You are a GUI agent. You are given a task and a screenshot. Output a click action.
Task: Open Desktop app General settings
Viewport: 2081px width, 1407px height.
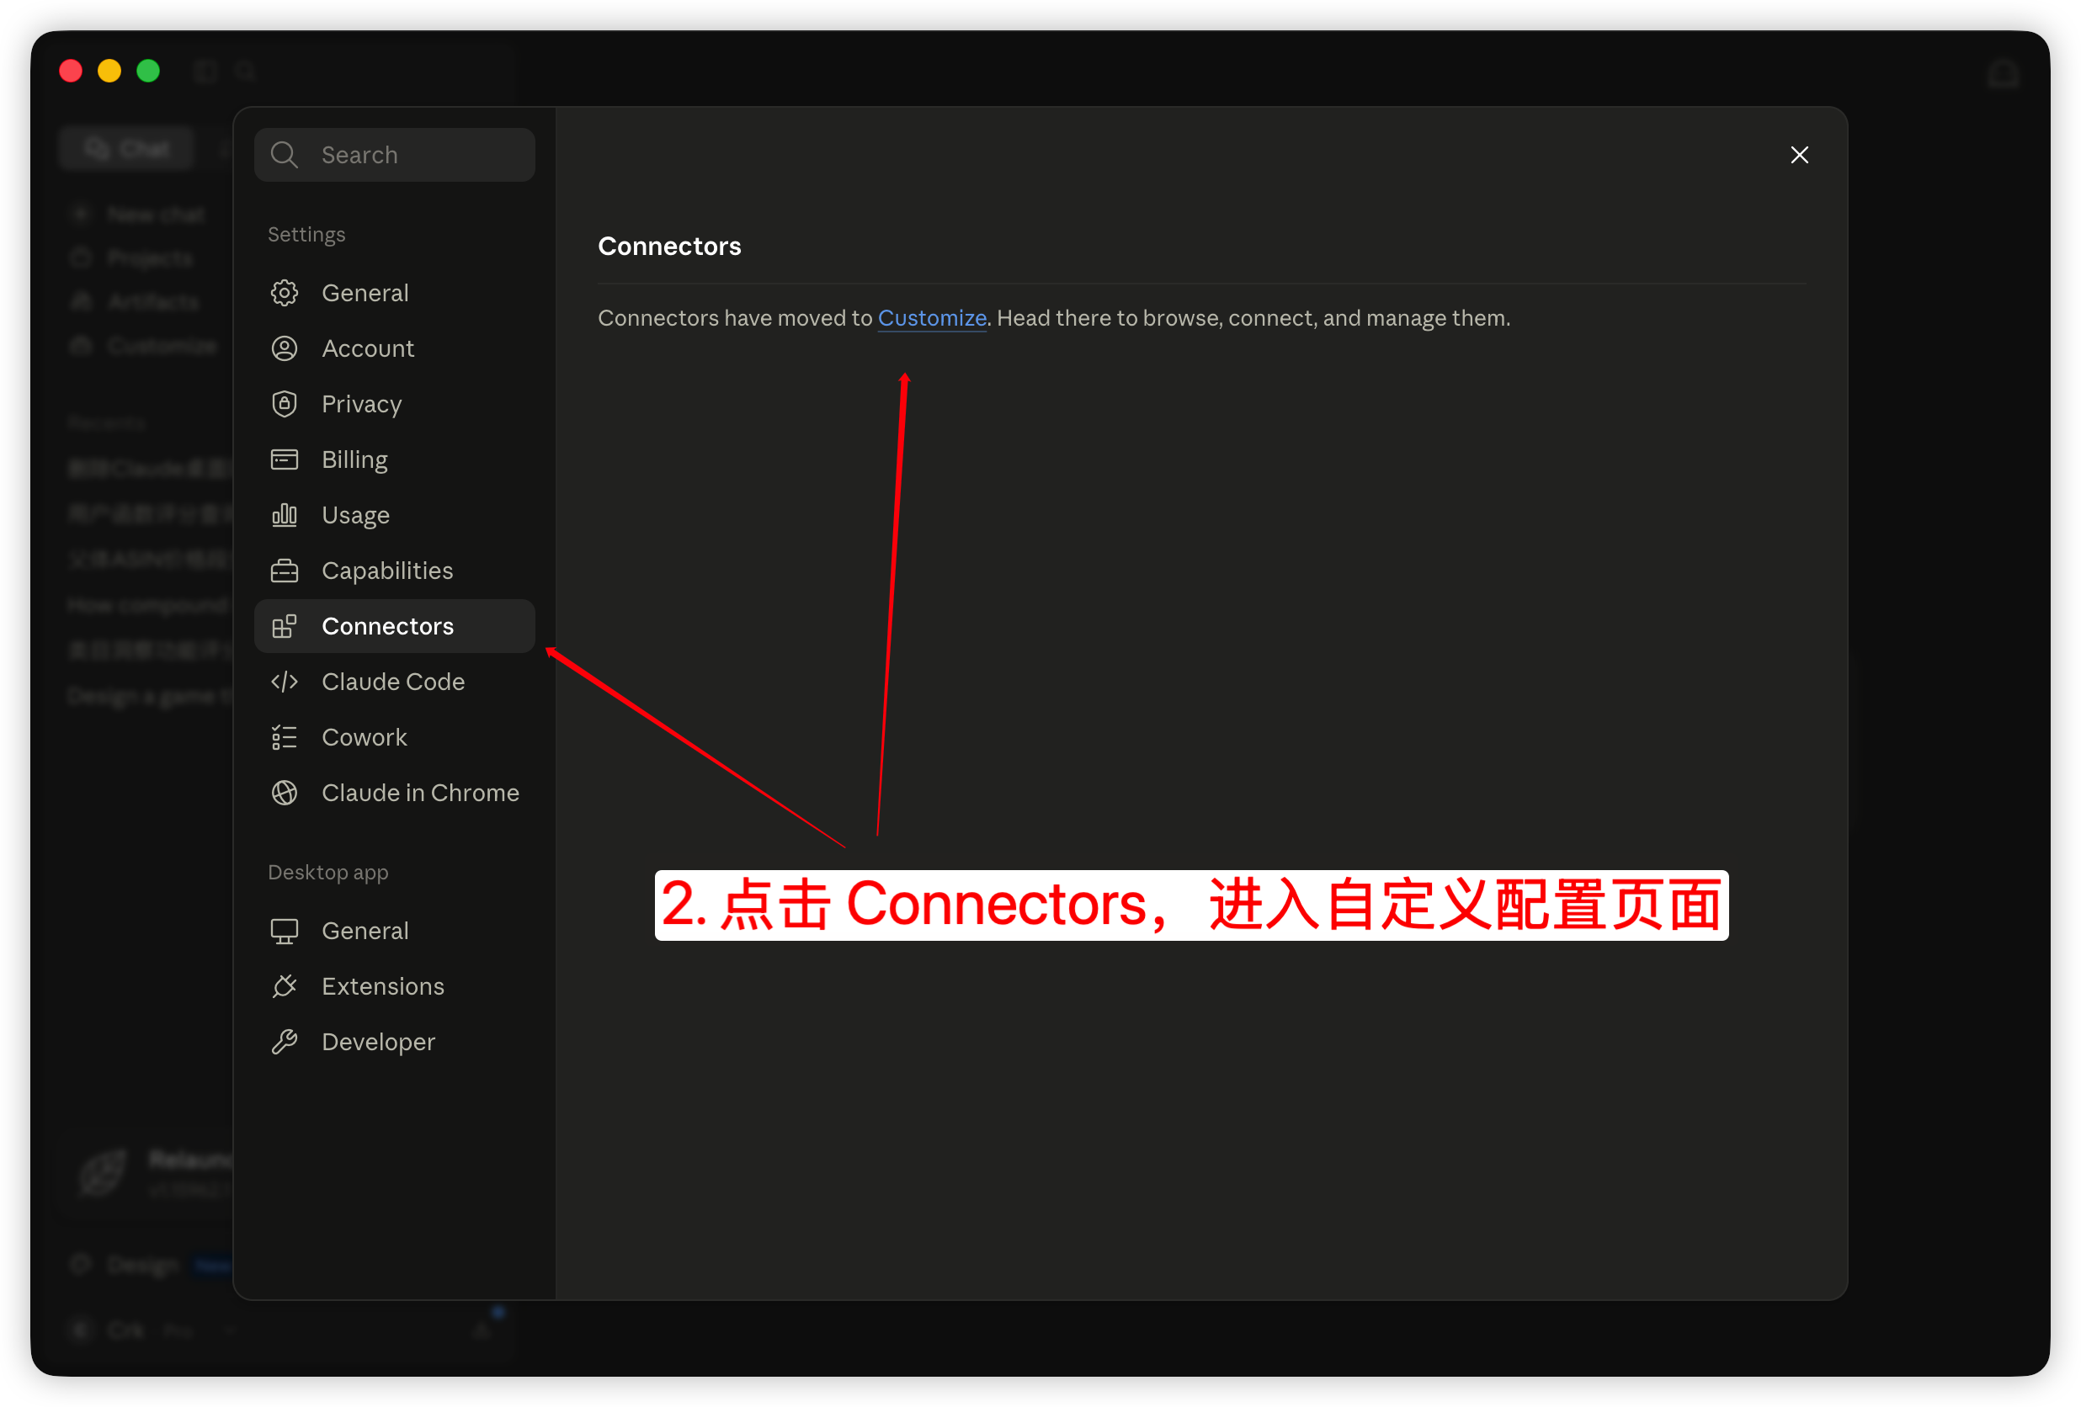click(x=394, y=931)
